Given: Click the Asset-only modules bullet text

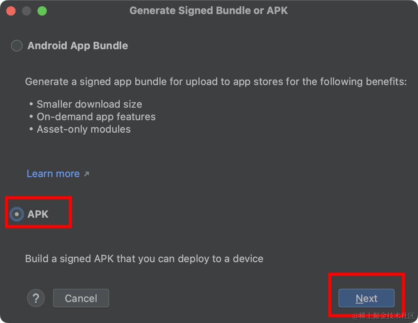Looking at the screenshot, I should click(83, 129).
